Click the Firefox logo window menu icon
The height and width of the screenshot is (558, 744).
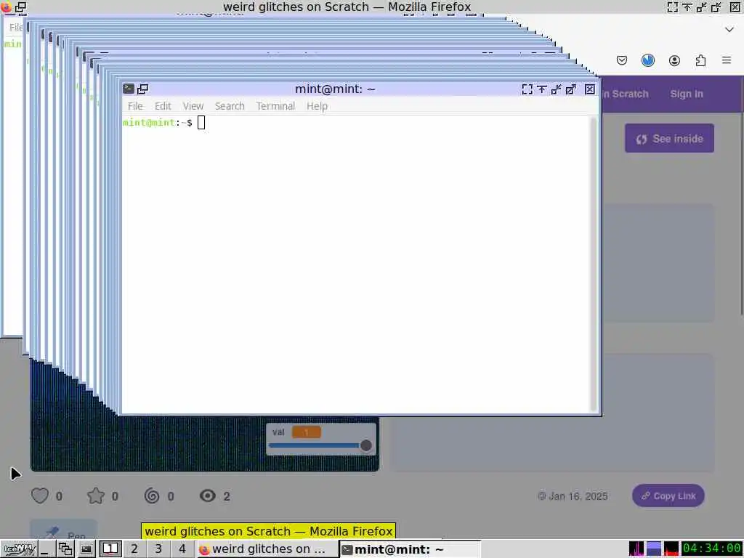click(x=6, y=7)
